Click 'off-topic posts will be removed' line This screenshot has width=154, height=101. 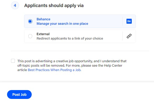(41, 66)
